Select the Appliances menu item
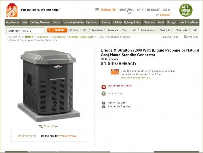The width and height of the screenshot is (203, 153). 13,22
